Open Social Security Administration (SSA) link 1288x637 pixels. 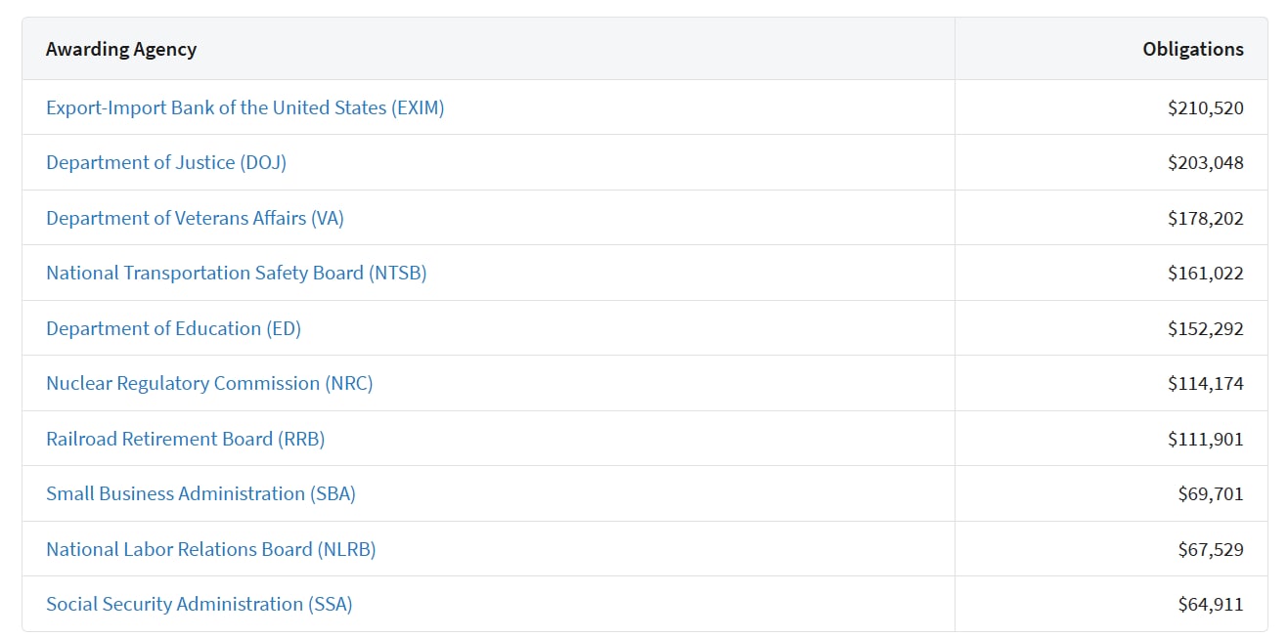[199, 604]
